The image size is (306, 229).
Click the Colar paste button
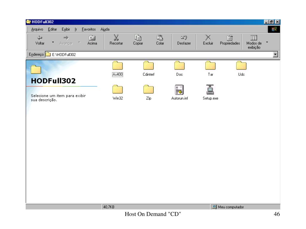(x=160, y=40)
